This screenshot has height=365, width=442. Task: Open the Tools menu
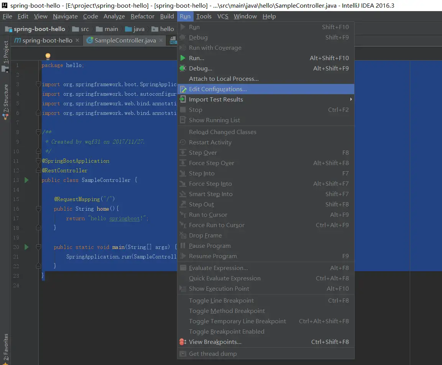(204, 16)
